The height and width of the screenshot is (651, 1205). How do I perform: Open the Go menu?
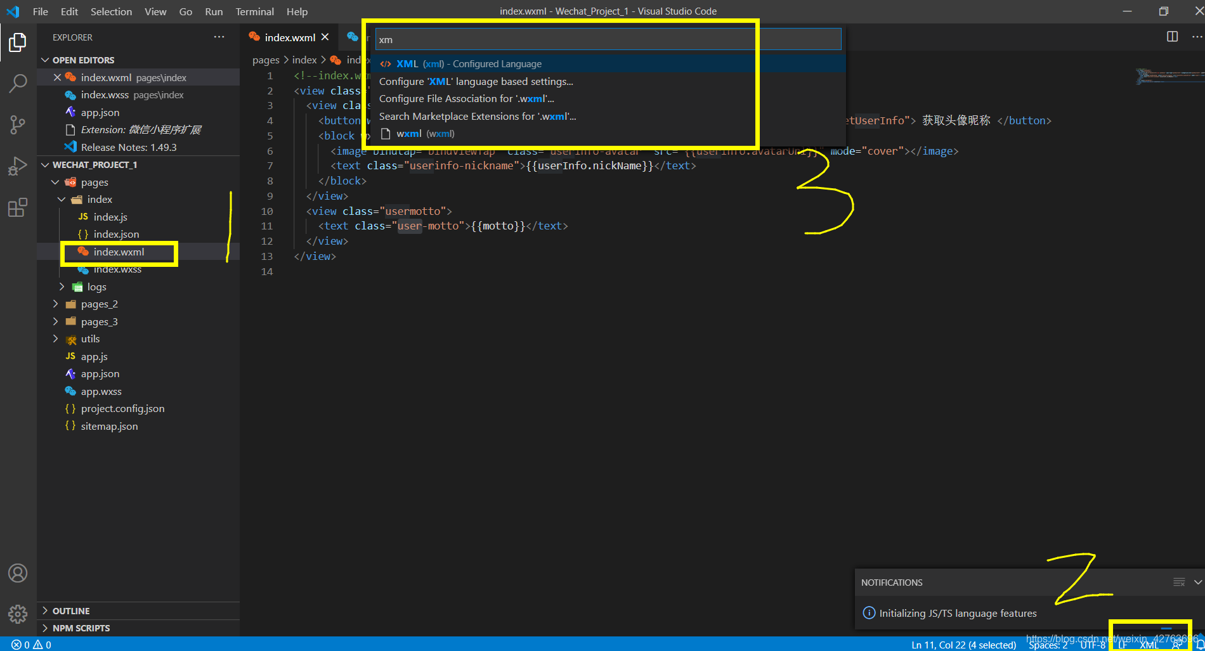(x=186, y=11)
